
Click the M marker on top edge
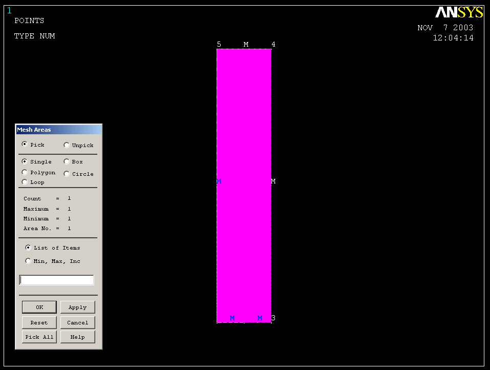coord(246,45)
